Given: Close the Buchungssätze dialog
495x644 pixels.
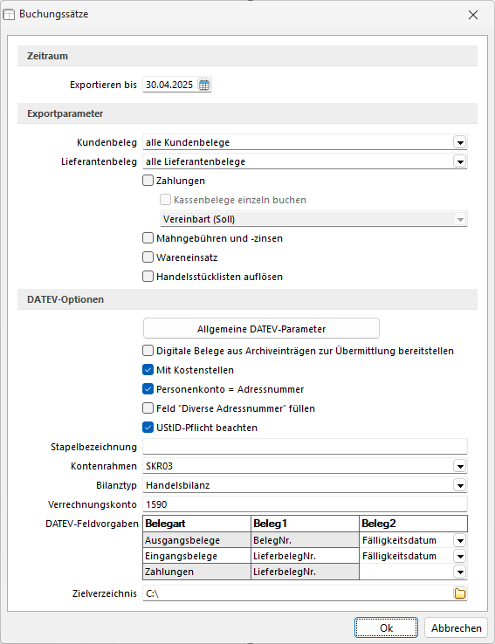Looking at the screenshot, I should click(x=473, y=15).
